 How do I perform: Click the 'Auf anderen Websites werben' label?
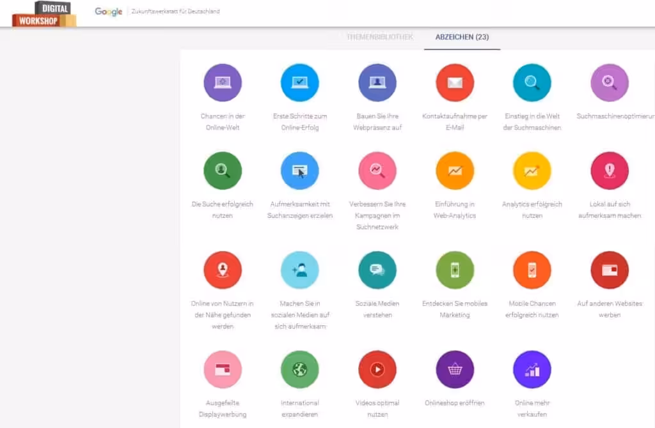point(610,309)
